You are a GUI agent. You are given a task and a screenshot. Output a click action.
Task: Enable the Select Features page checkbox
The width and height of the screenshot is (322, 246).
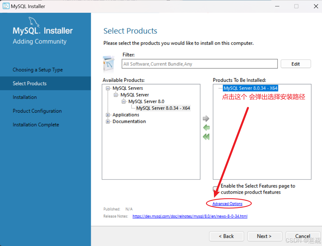(215, 189)
